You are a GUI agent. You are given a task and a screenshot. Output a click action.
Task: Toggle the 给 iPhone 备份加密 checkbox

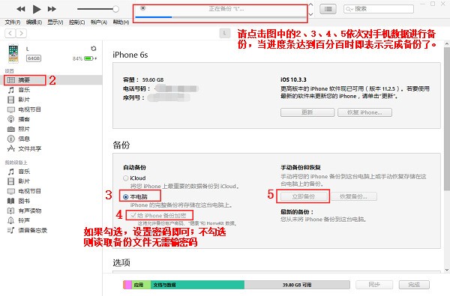click(x=133, y=215)
